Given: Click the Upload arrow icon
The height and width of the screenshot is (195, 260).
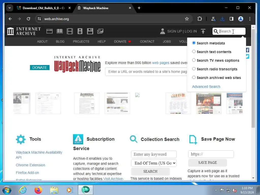Looking at the screenshot, I should click(x=203, y=31).
